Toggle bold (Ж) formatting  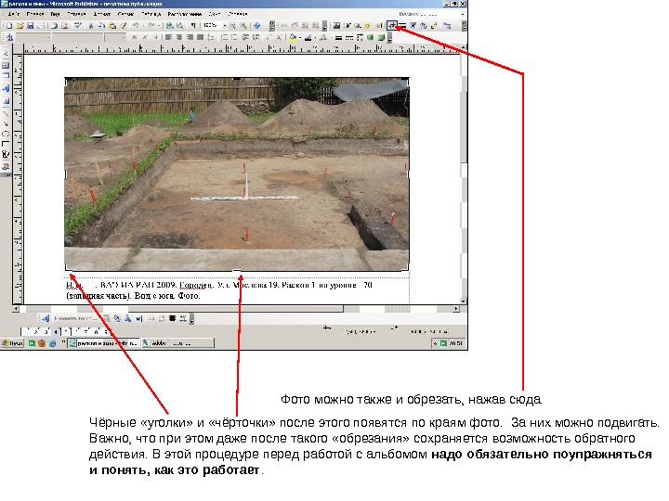134,37
